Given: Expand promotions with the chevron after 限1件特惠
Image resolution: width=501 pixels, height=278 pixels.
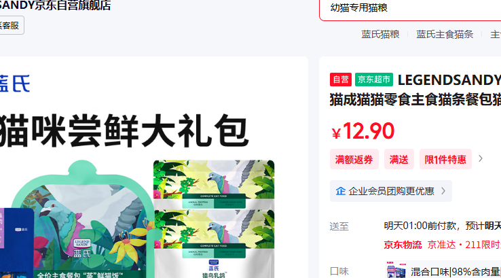Looking at the screenshot, I should [480, 158].
